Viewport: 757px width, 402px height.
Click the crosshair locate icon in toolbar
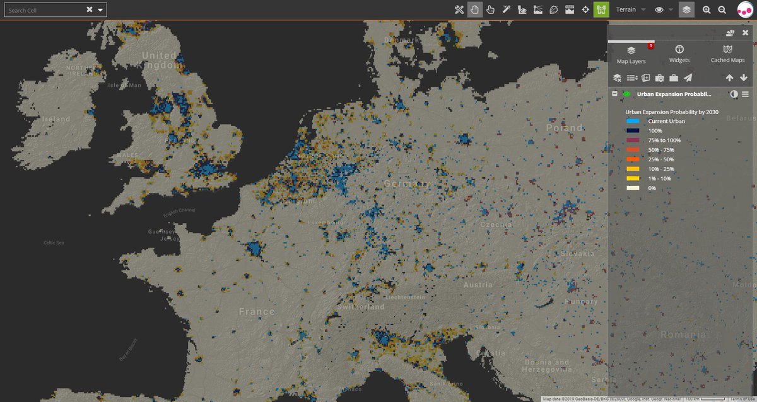(585, 9)
